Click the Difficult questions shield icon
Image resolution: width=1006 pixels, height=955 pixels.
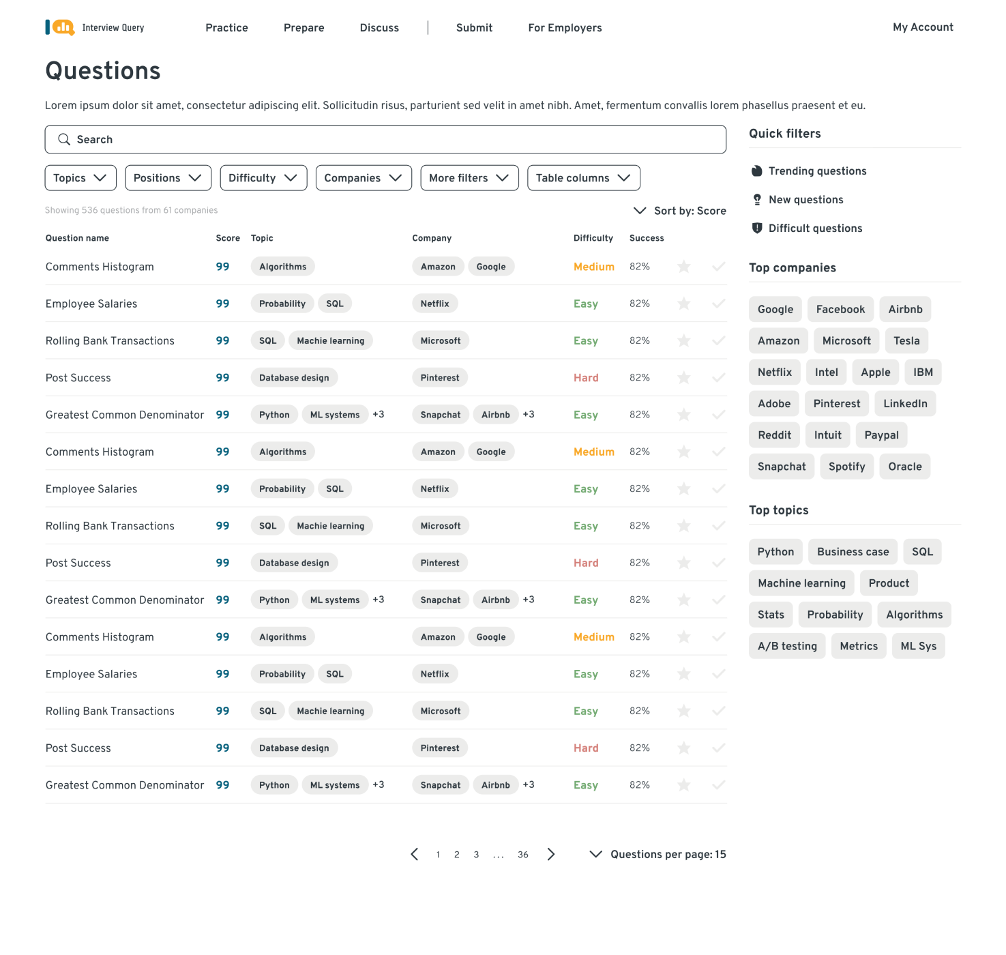(x=757, y=229)
